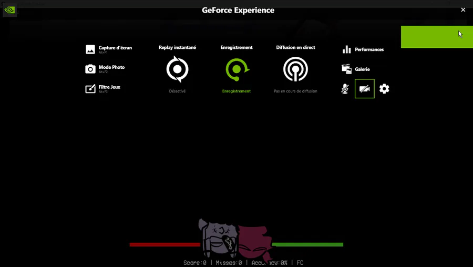This screenshot has height=267, width=473.
Task: Click the Galerie label
Action: point(362,69)
